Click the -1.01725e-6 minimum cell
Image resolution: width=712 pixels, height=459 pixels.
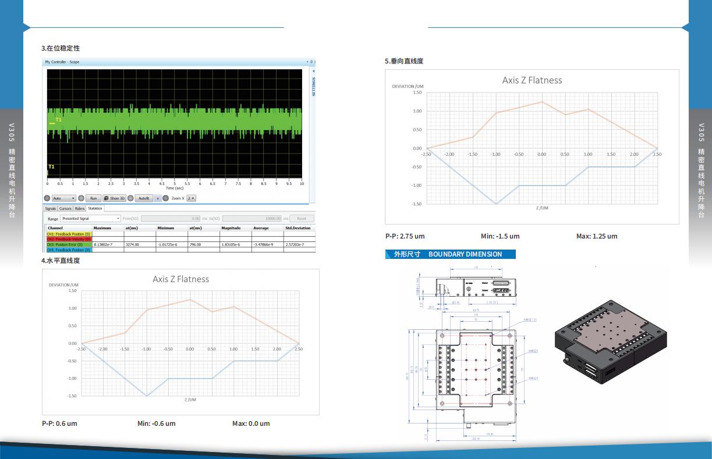point(172,244)
